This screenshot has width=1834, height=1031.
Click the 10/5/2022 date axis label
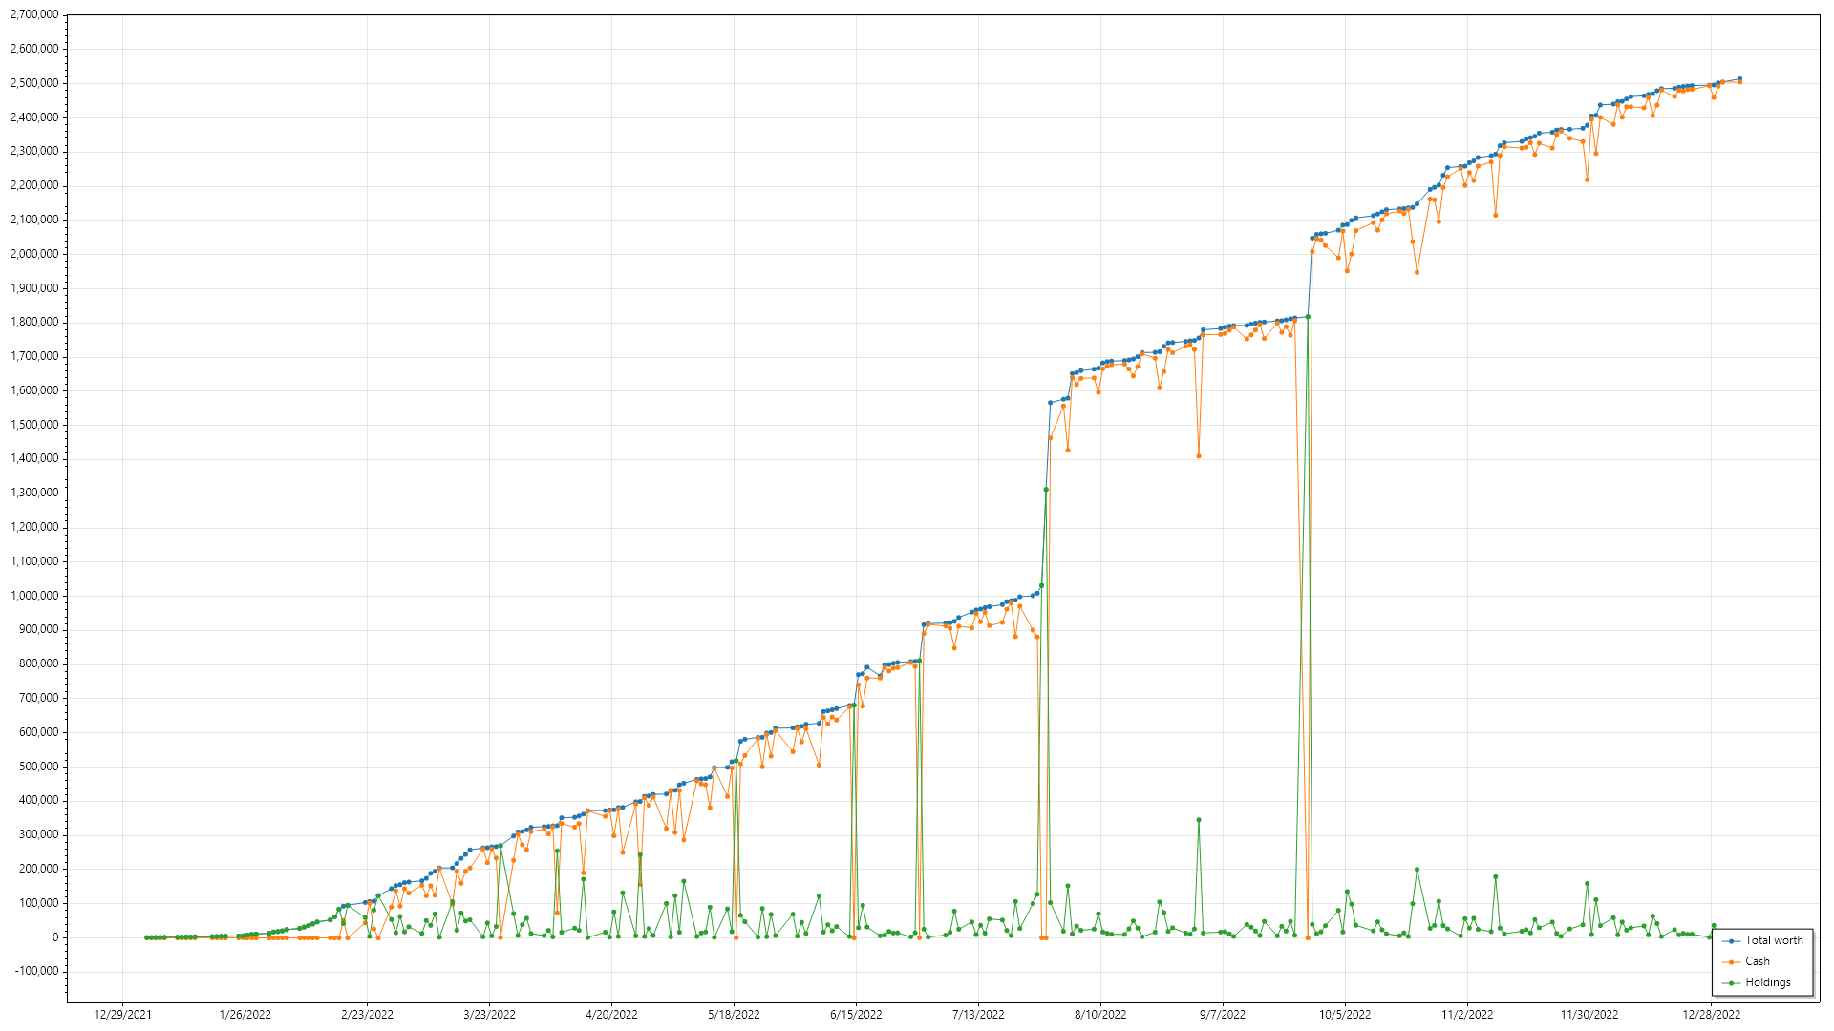pos(1345,1015)
